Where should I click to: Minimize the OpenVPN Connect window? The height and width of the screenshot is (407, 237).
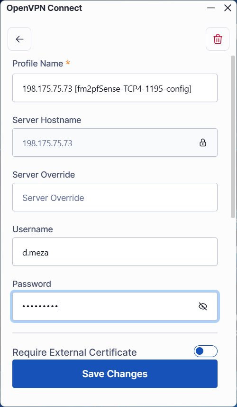211,8
